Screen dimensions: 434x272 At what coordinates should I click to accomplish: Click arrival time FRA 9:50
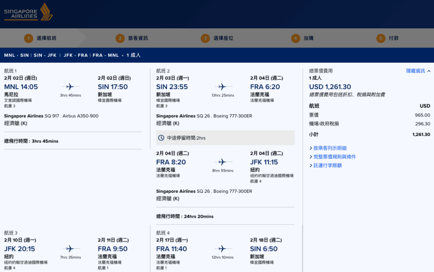[113, 249]
